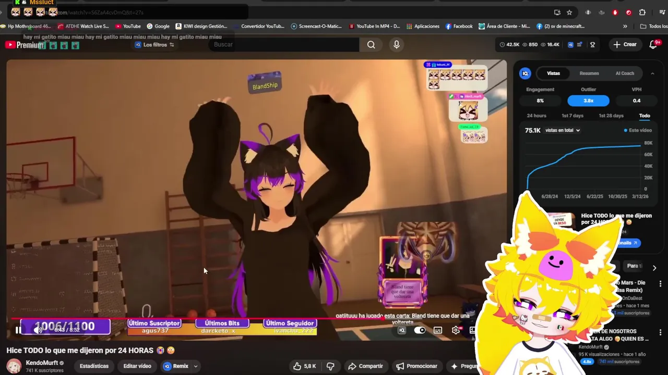Click the views line chart
The width and height of the screenshot is (668, 375).
583,167
